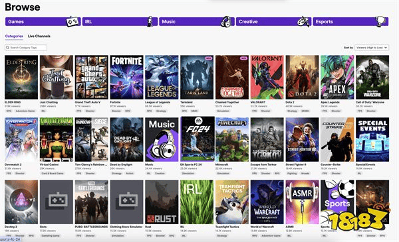Click the headphones icon on the Music banner
The image size is (399, 242).
226,22
